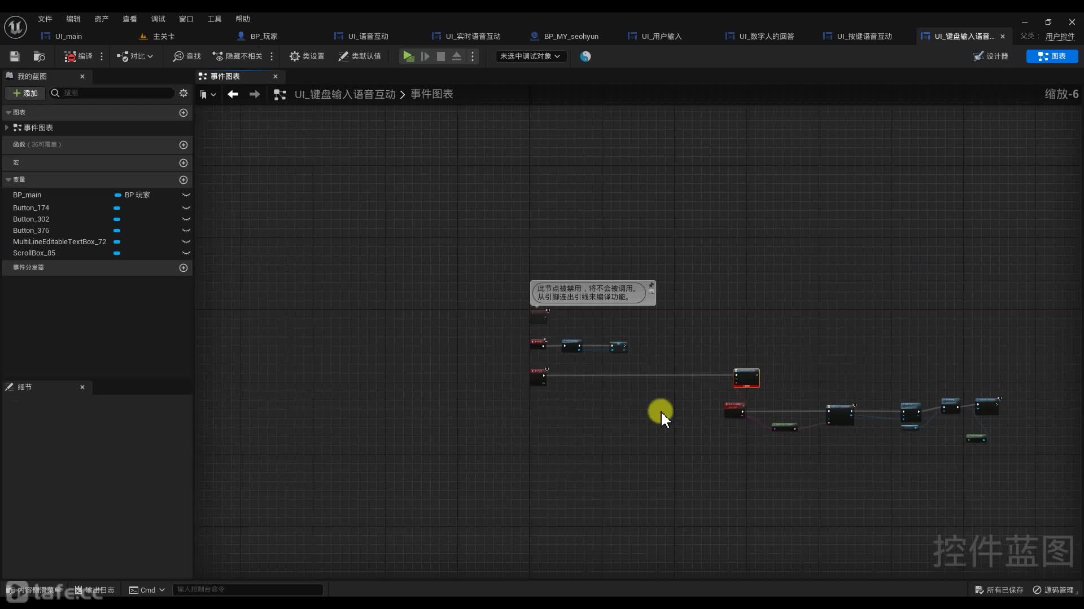The image size is (1084, 609).
Task: Switch to the UI_按键语音互动 tab
Action: click(x=864, y=36)
